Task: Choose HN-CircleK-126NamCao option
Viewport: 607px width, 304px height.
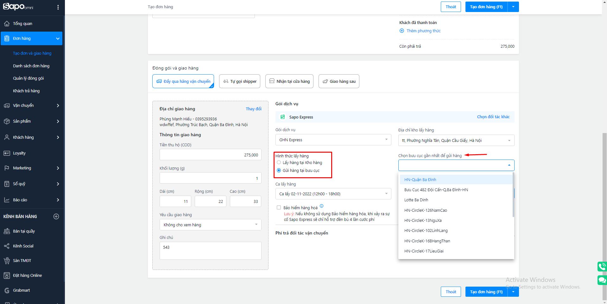Action: click(x=456, y=210)
